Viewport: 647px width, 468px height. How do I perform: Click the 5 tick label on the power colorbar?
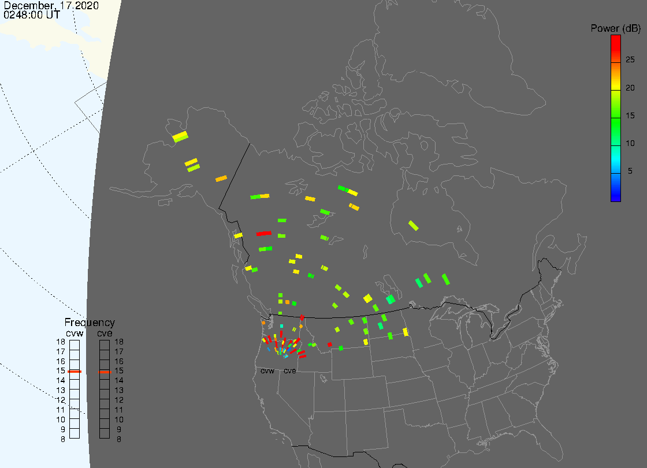click(630, 171)
